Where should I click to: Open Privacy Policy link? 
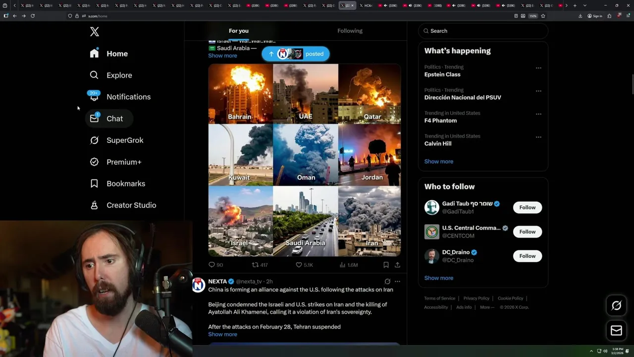point(476,298)
